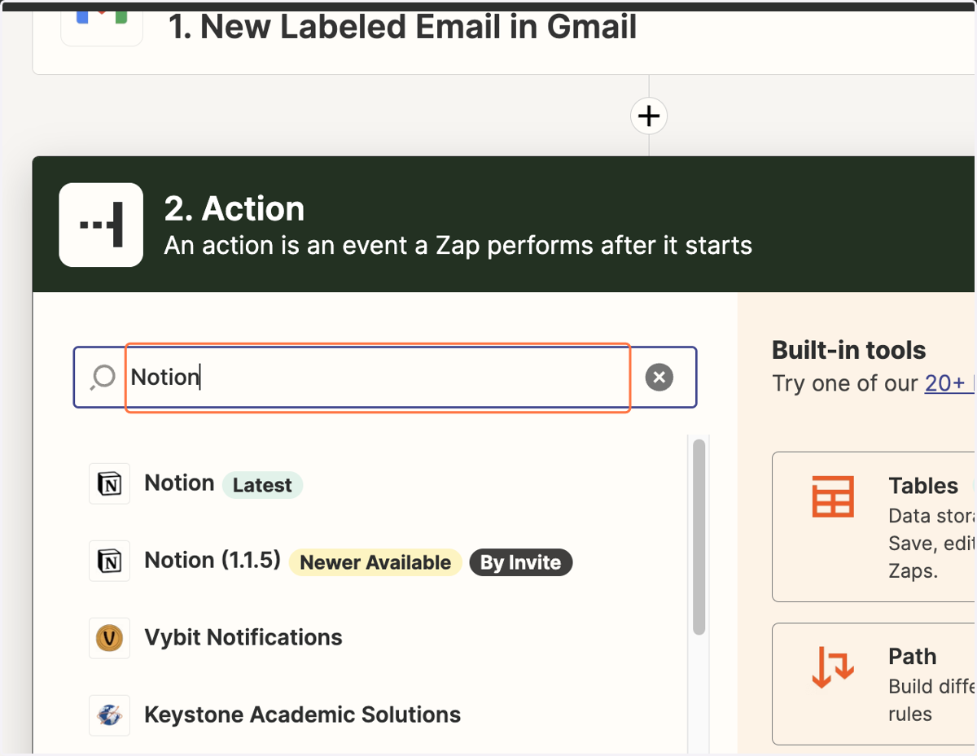This screenshot has height=756, width=977.
Task: Open the 20+ built-in tools link
Action: pos(950,383)
